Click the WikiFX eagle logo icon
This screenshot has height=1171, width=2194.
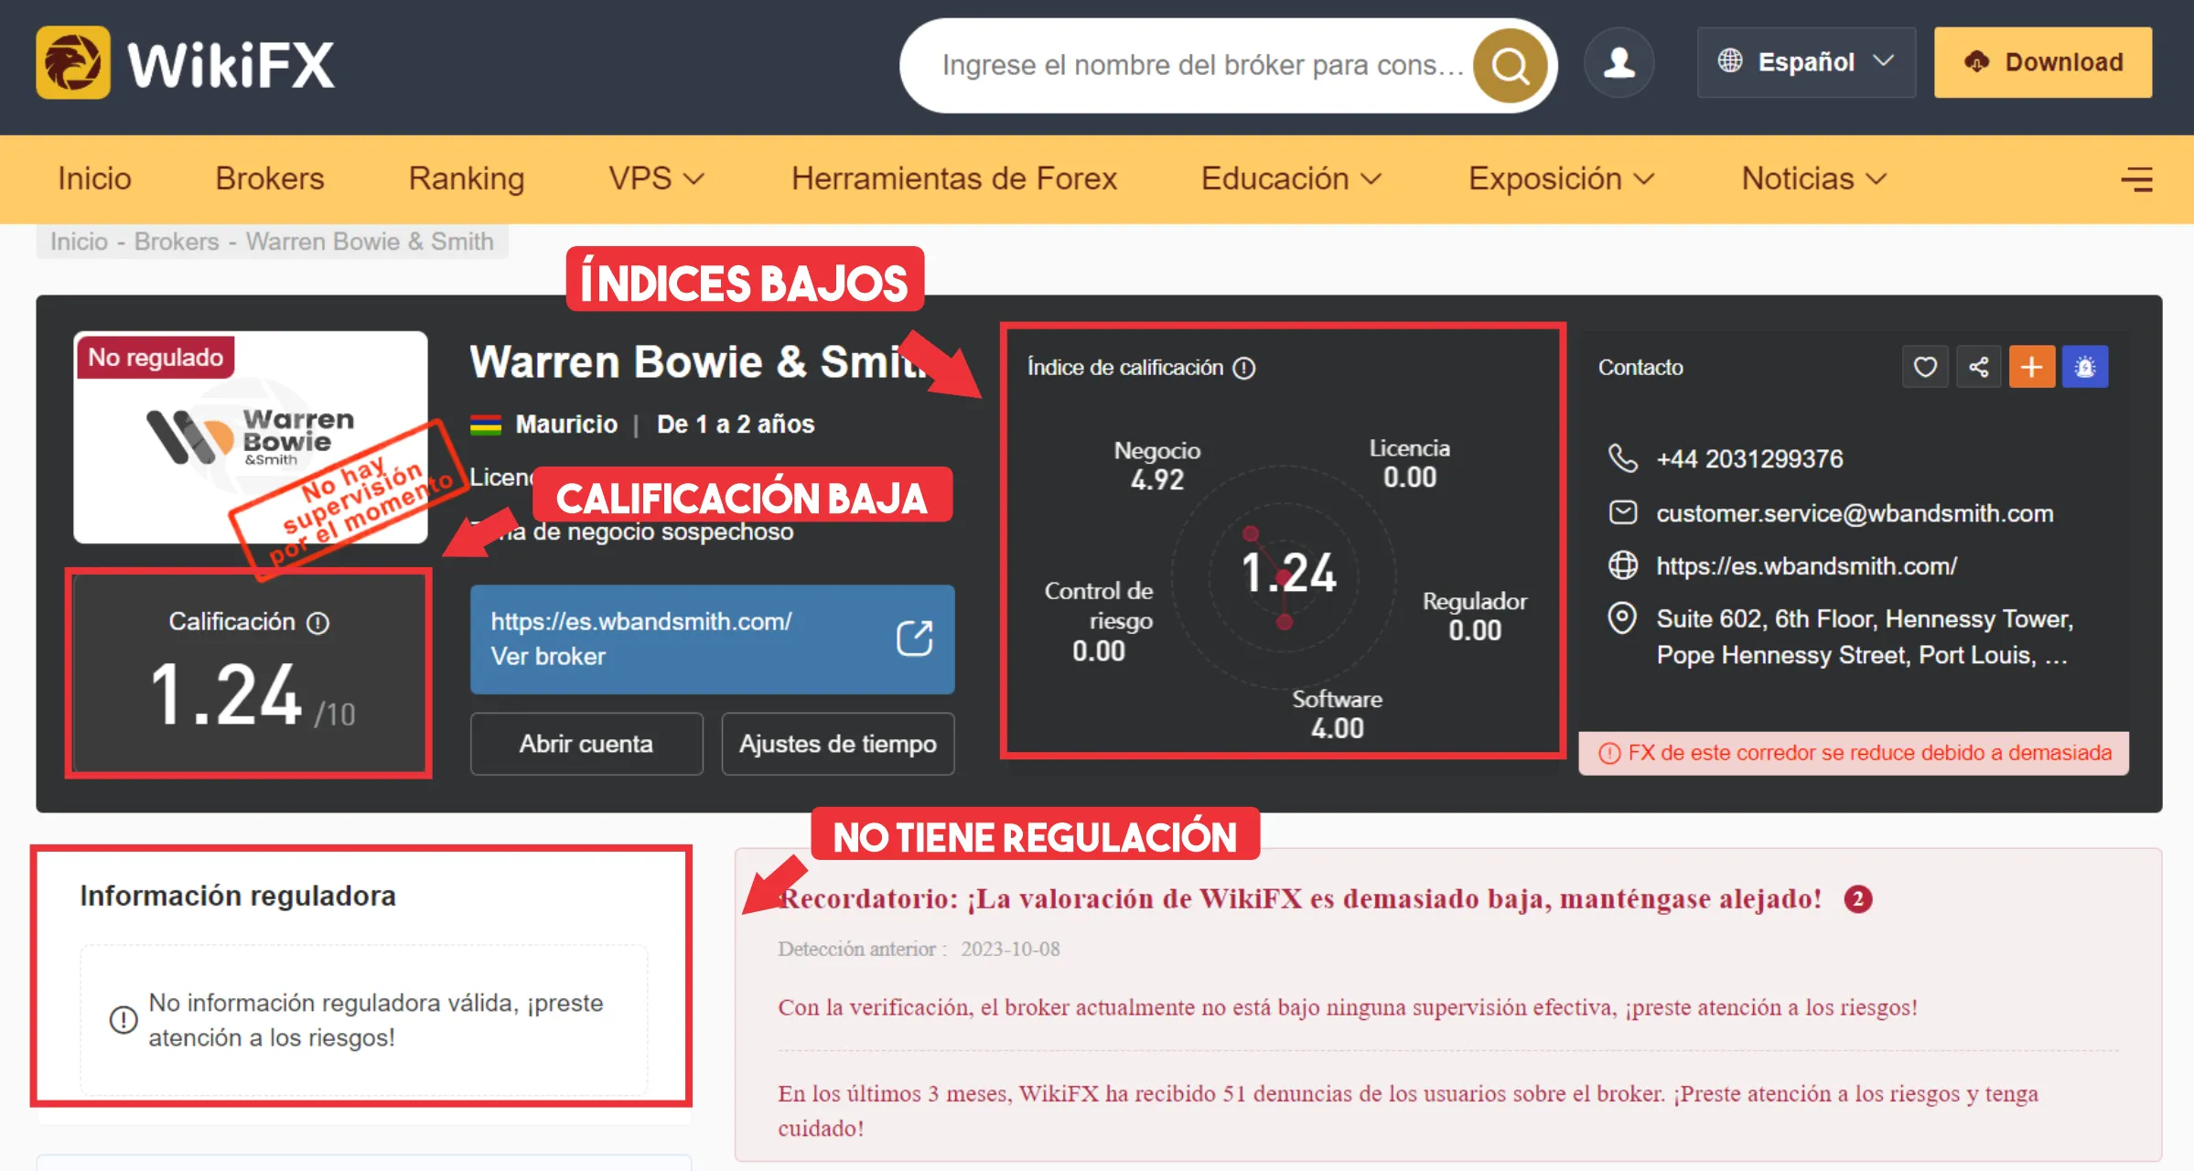pyautogui.click(x=73, y=63)
